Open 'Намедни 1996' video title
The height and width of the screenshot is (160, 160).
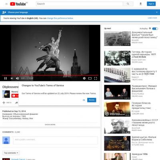pos(140,154)
